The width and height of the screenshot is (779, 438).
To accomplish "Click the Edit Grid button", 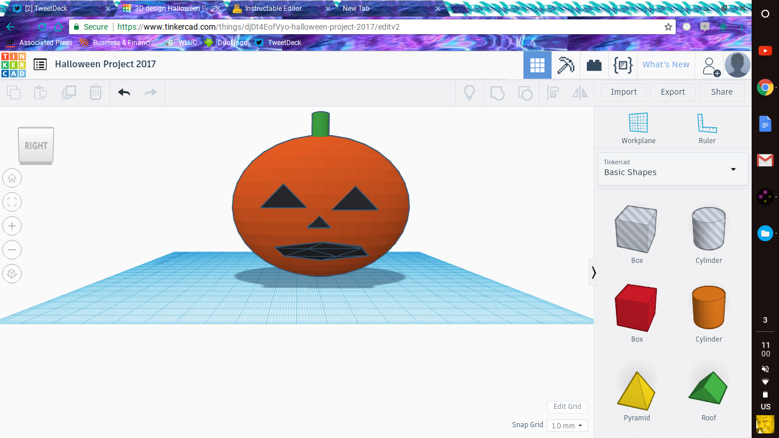I will tap(567, 407).
